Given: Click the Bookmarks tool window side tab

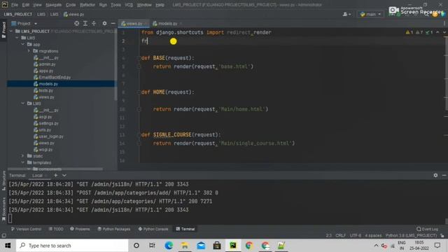Looking at the screenshot, I should [3, 209].
